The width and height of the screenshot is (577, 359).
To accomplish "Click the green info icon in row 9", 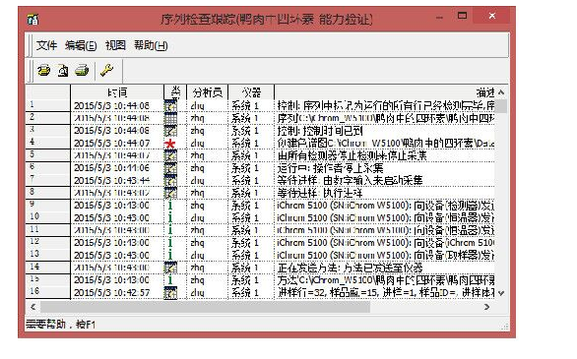I will pyautogui.click(x=170, y=206).
